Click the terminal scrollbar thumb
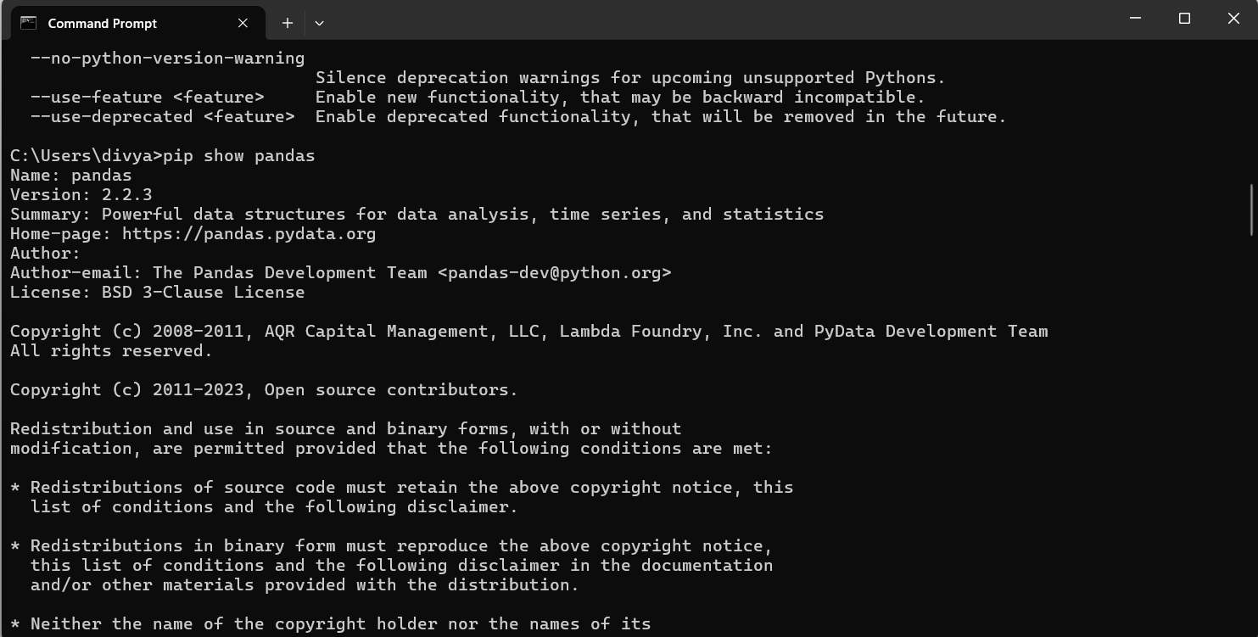1258x637 pixels. pos(1252,210)
